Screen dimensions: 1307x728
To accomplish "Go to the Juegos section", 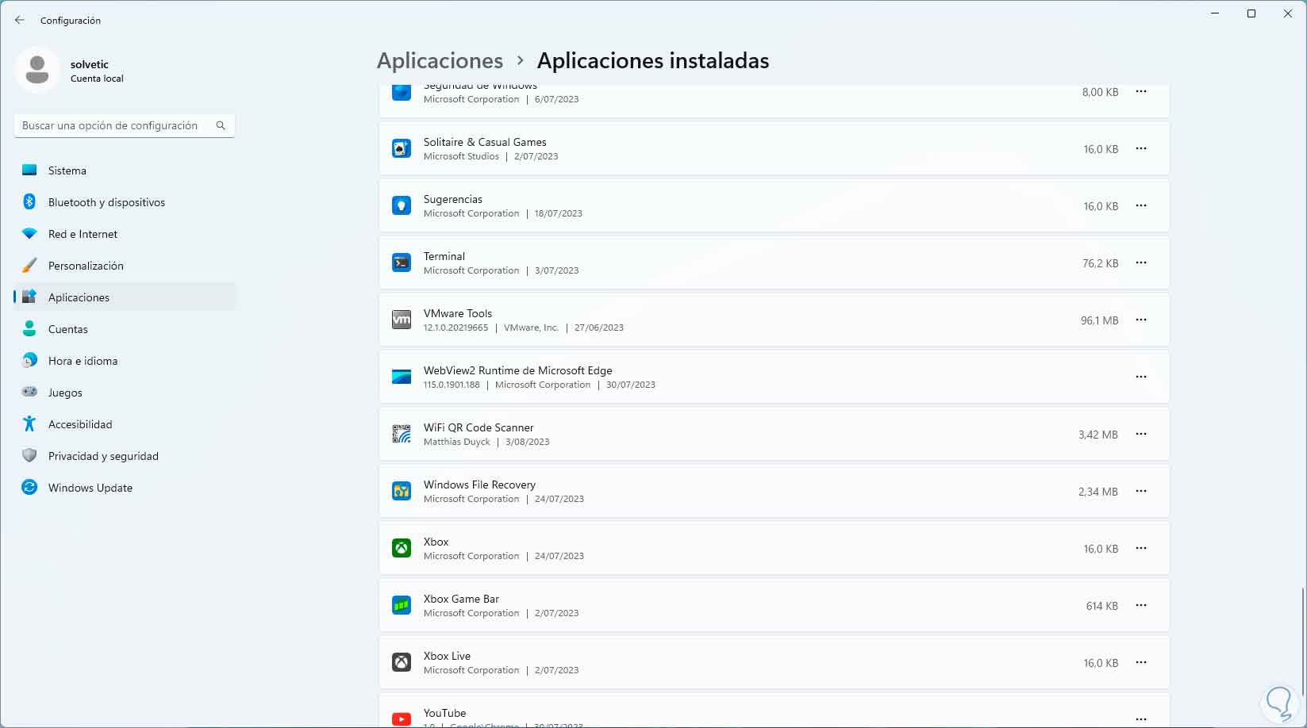I will (125, 393).
